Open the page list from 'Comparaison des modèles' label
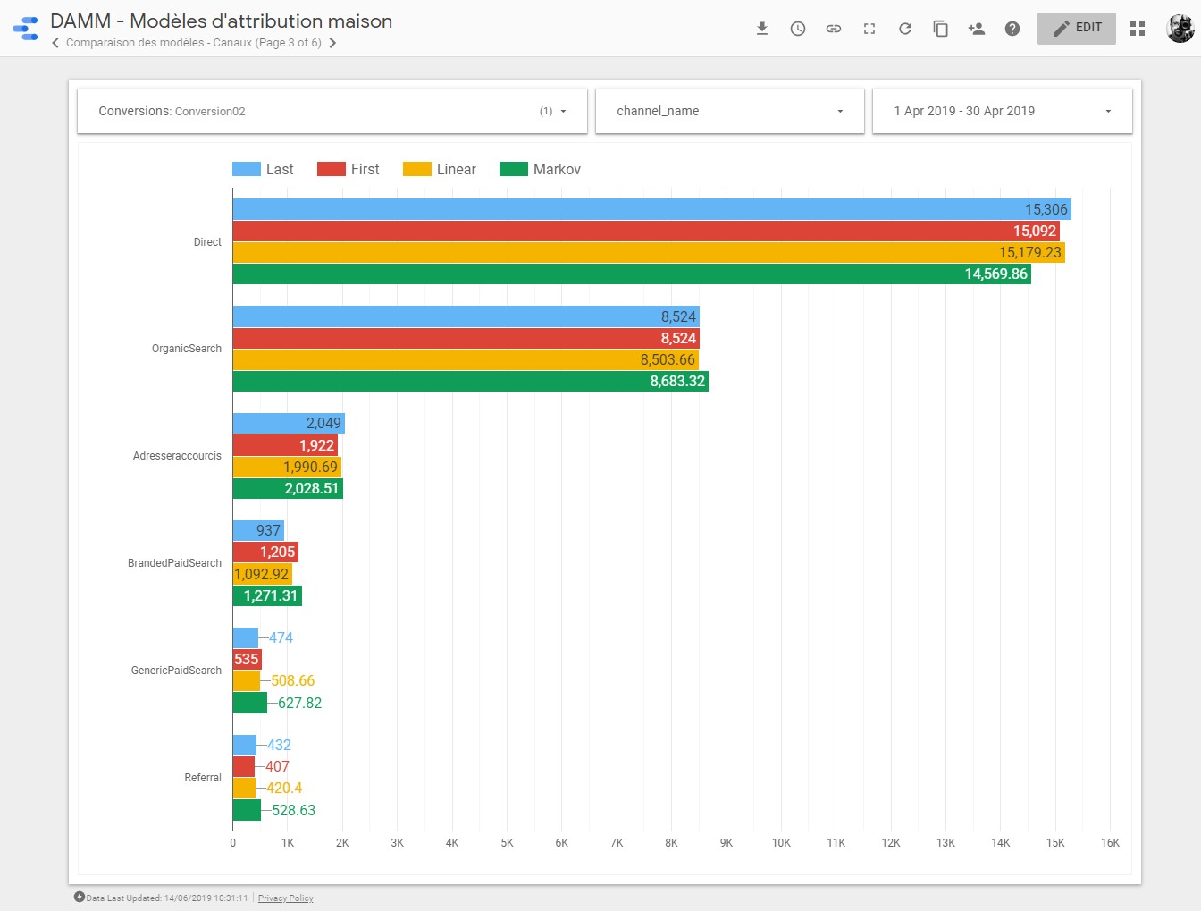1201x911 pixels. click(194, 43)
